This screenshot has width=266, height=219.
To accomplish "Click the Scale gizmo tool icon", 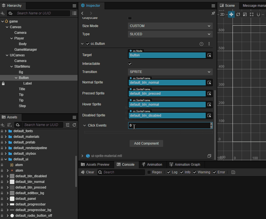I will pyautogui.click(x=245, y=14).
